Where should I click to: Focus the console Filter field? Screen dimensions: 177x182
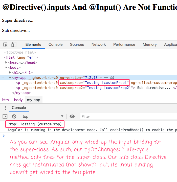[129, 117]
